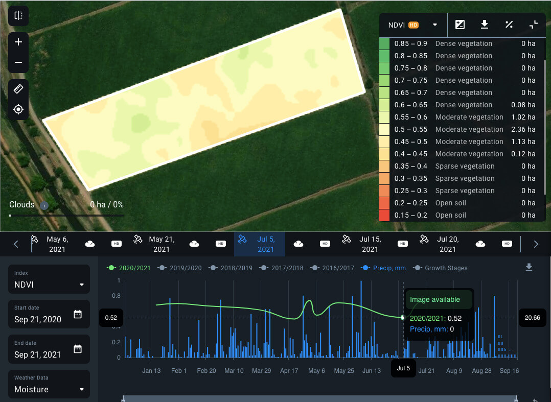This screenshot has height=402, width=551.
Task: Click the cloud icon for Jul 5, 2021
Action: point(299,244)
